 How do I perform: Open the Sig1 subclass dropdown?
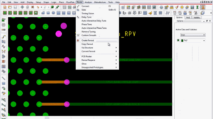click(x=204, y=40)
